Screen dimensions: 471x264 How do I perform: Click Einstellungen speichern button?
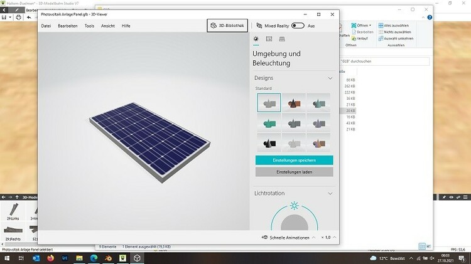[x=294, y=161]
